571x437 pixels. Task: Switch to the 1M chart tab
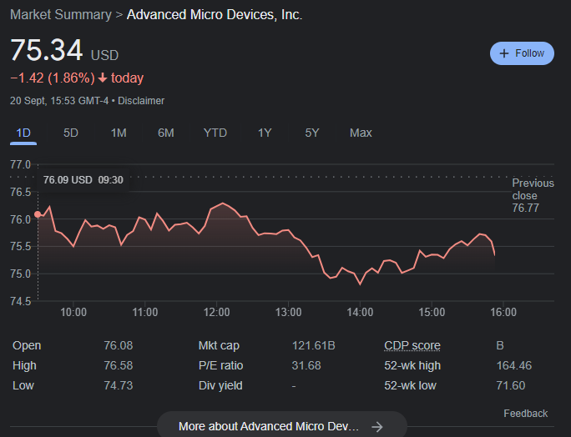click(119, 133)
